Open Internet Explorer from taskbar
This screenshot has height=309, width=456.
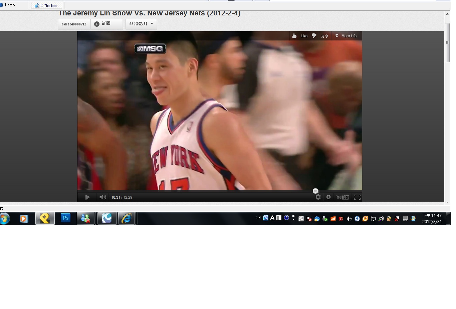(x=126, y=219)
